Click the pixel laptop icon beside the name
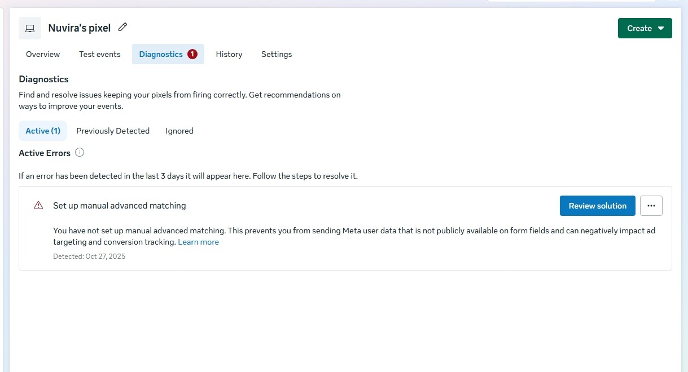This screenshot has width=688, height=372. (30, 28)
